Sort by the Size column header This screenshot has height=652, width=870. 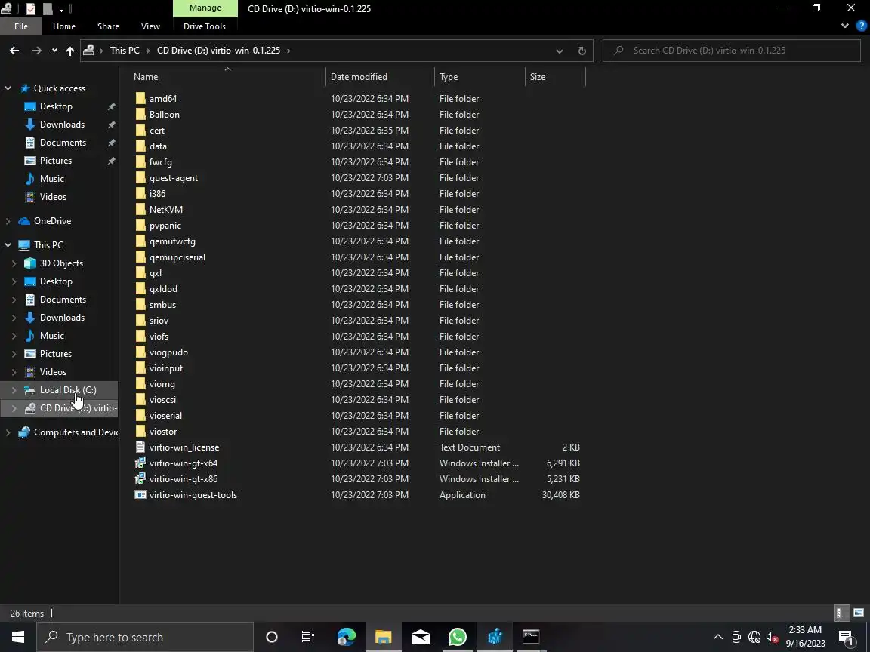[x=537, y=77]
